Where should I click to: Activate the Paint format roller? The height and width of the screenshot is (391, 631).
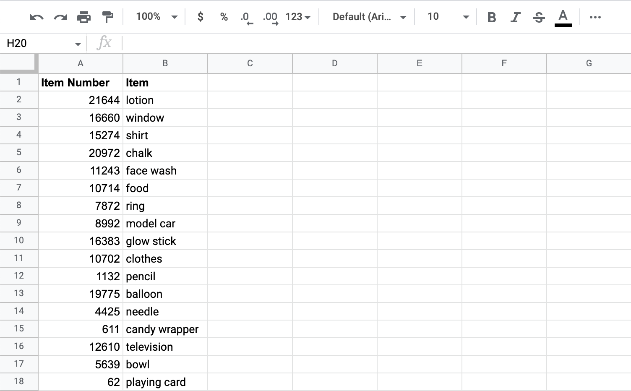pyautogui.click(x=108, y=17)
